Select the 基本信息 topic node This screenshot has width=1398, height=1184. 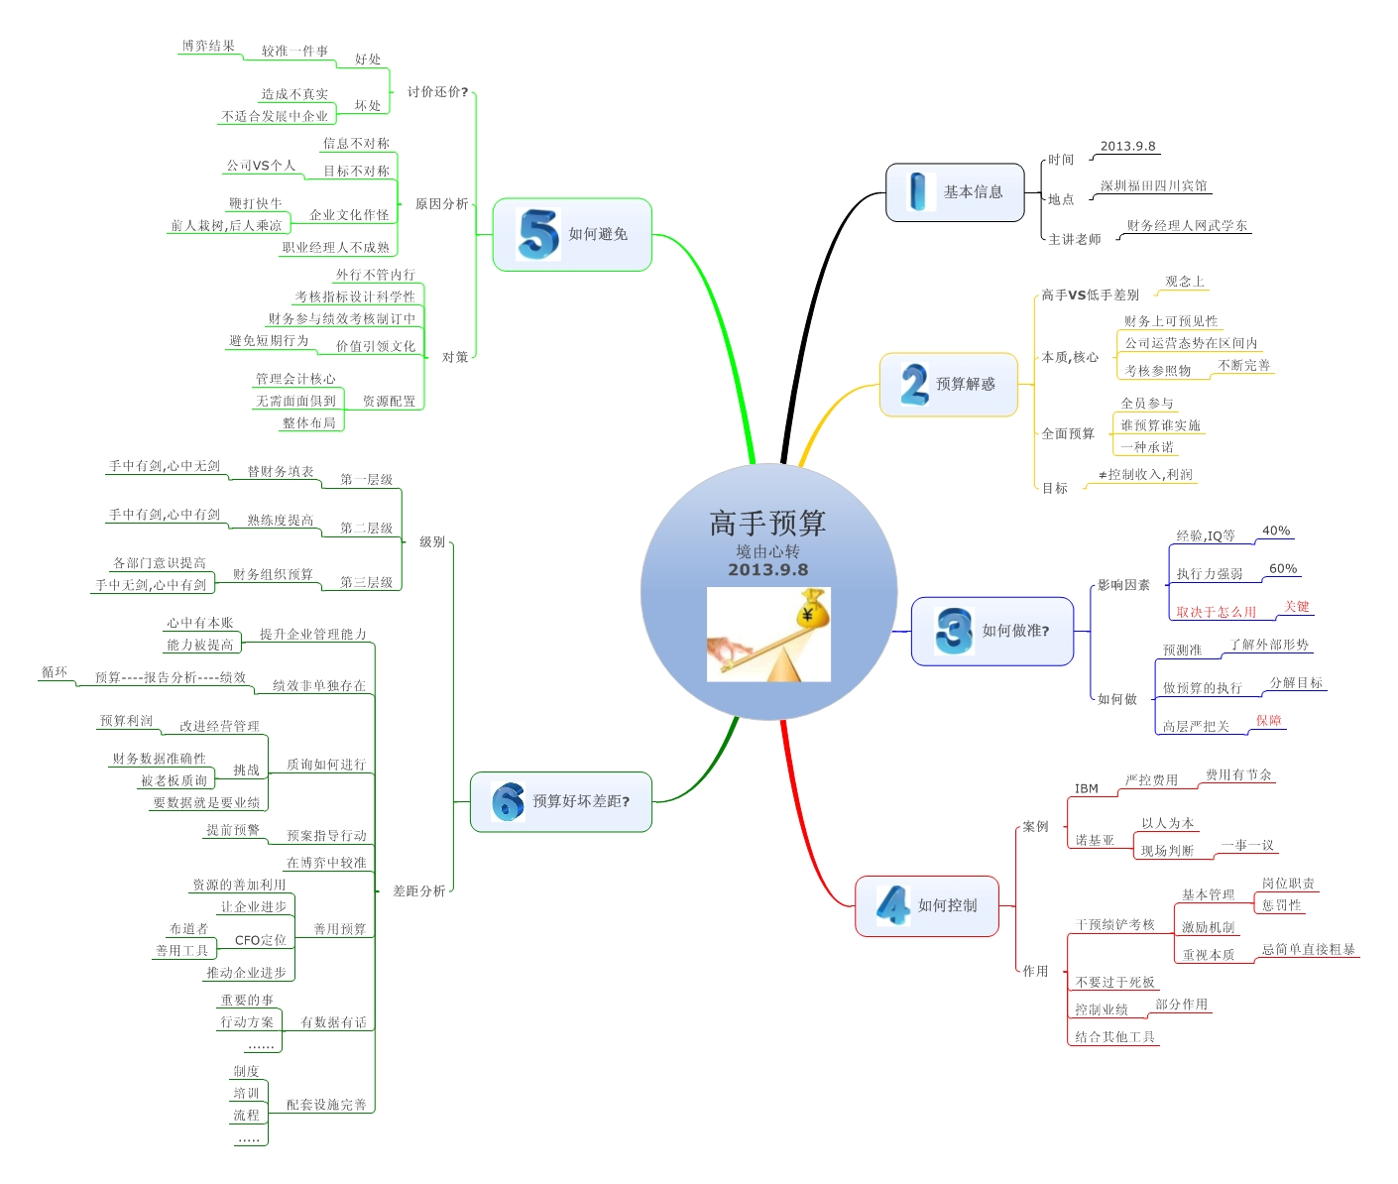[x=955, y=192]
